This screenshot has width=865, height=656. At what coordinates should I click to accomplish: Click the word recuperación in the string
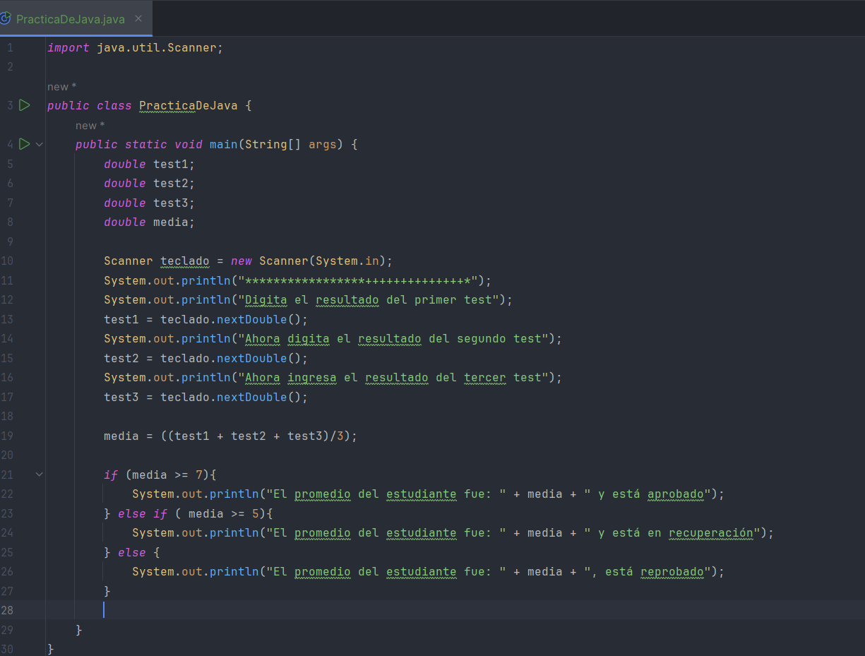711,532
